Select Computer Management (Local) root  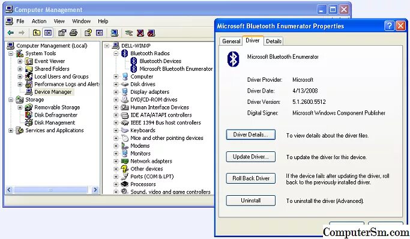[52, 46]
